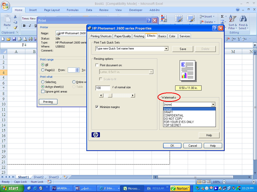The height and width of the screenshot is (192, 257).
Task: Open the Watermarks dropdown arrow
Action: (x=213, y=104)
